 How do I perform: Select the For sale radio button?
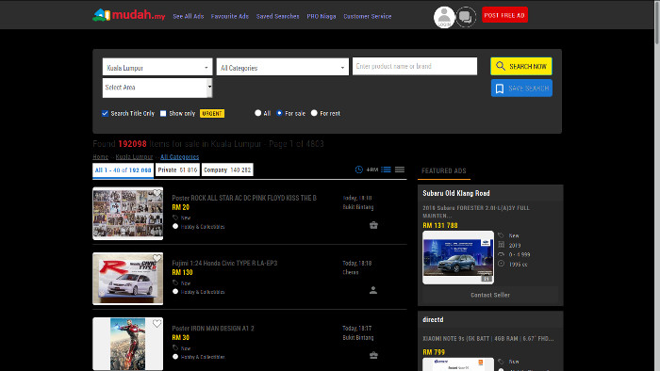tap(279, 113)
